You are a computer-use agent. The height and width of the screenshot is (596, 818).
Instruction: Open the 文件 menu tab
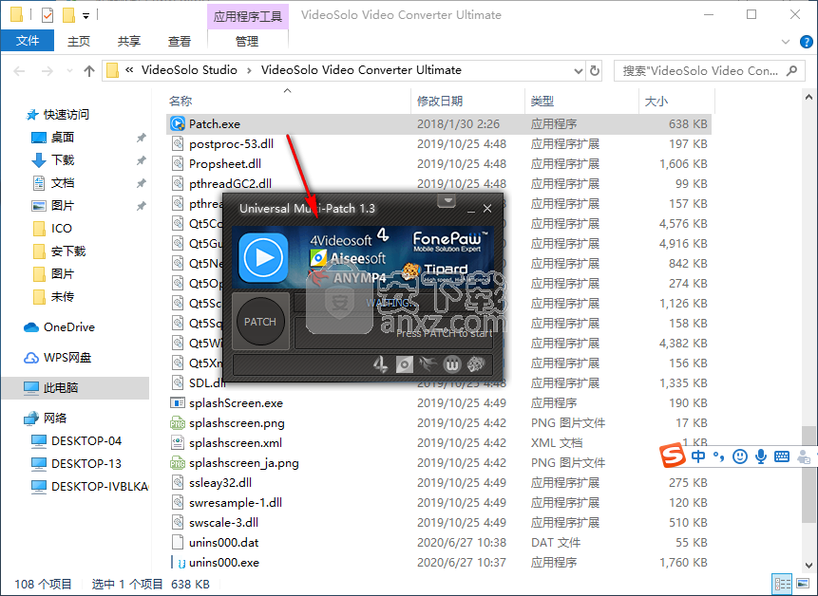pos(28,41)
